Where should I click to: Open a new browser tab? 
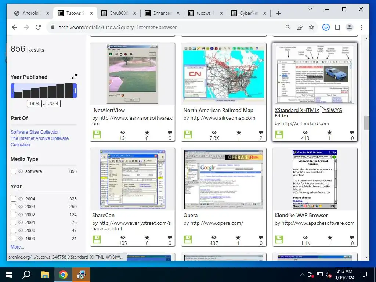[278, 13]
